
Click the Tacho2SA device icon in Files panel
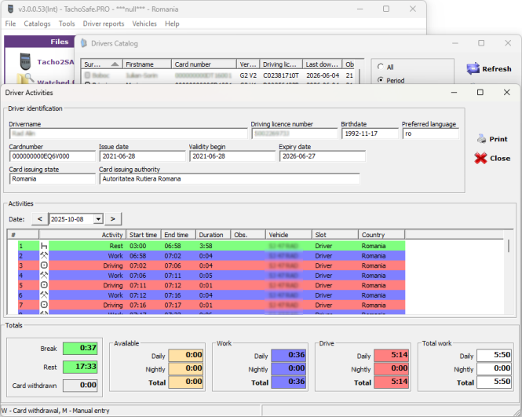[x=25, y=61]
